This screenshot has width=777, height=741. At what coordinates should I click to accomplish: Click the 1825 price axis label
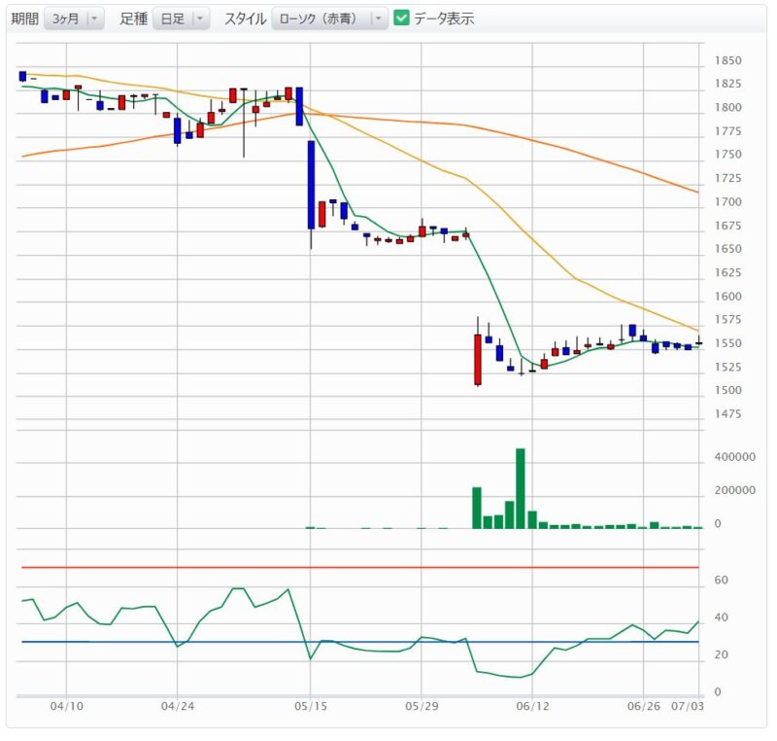coord(727,84)
